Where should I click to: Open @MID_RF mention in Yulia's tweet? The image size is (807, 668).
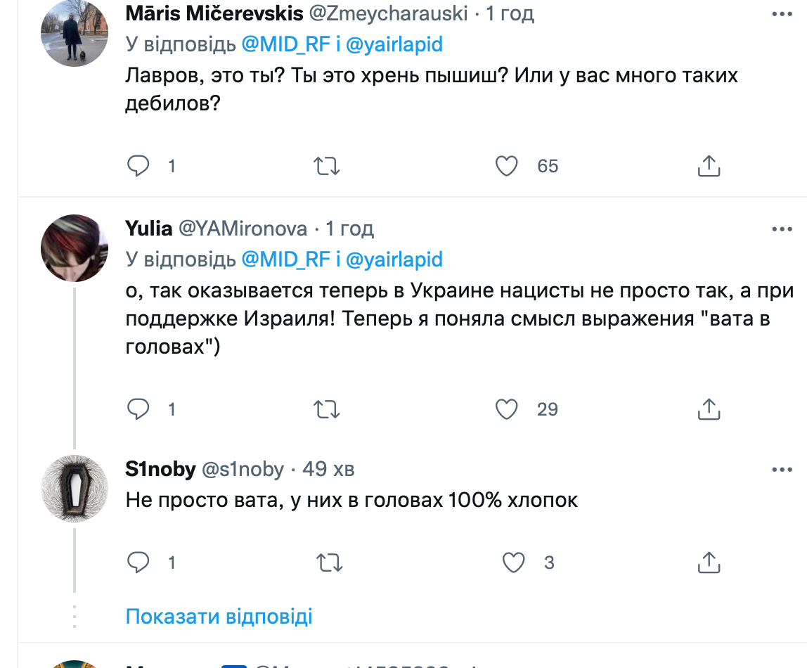click(x=285, y=259)
